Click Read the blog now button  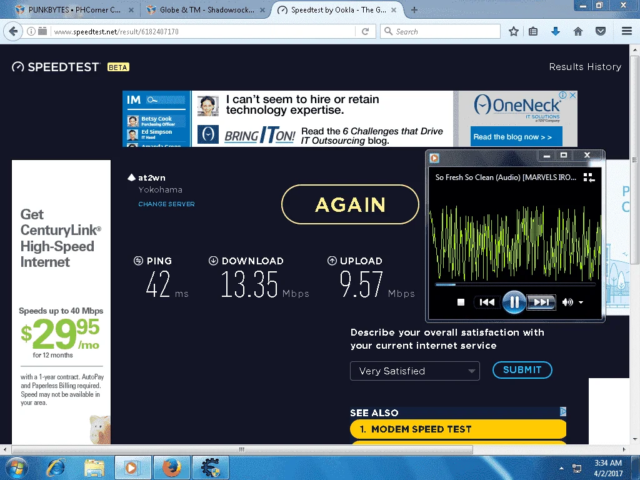click(x=517, y=137)
